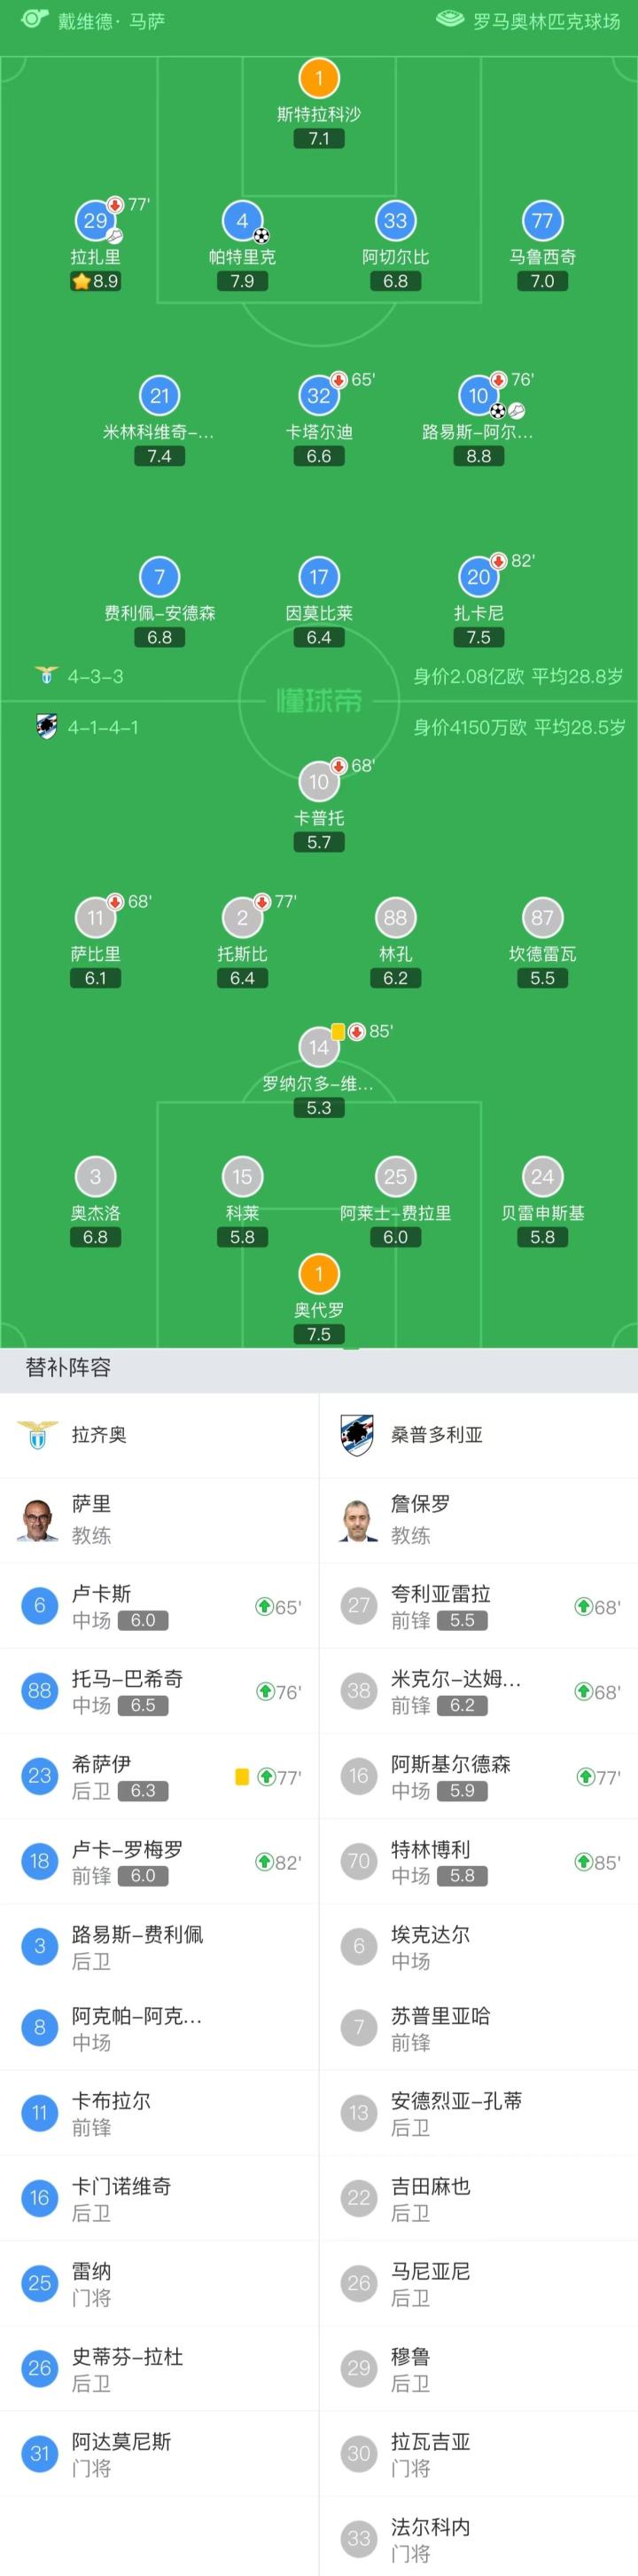Open coach 萨里's photo
638x2576 pixels.
coord(38,1520)
